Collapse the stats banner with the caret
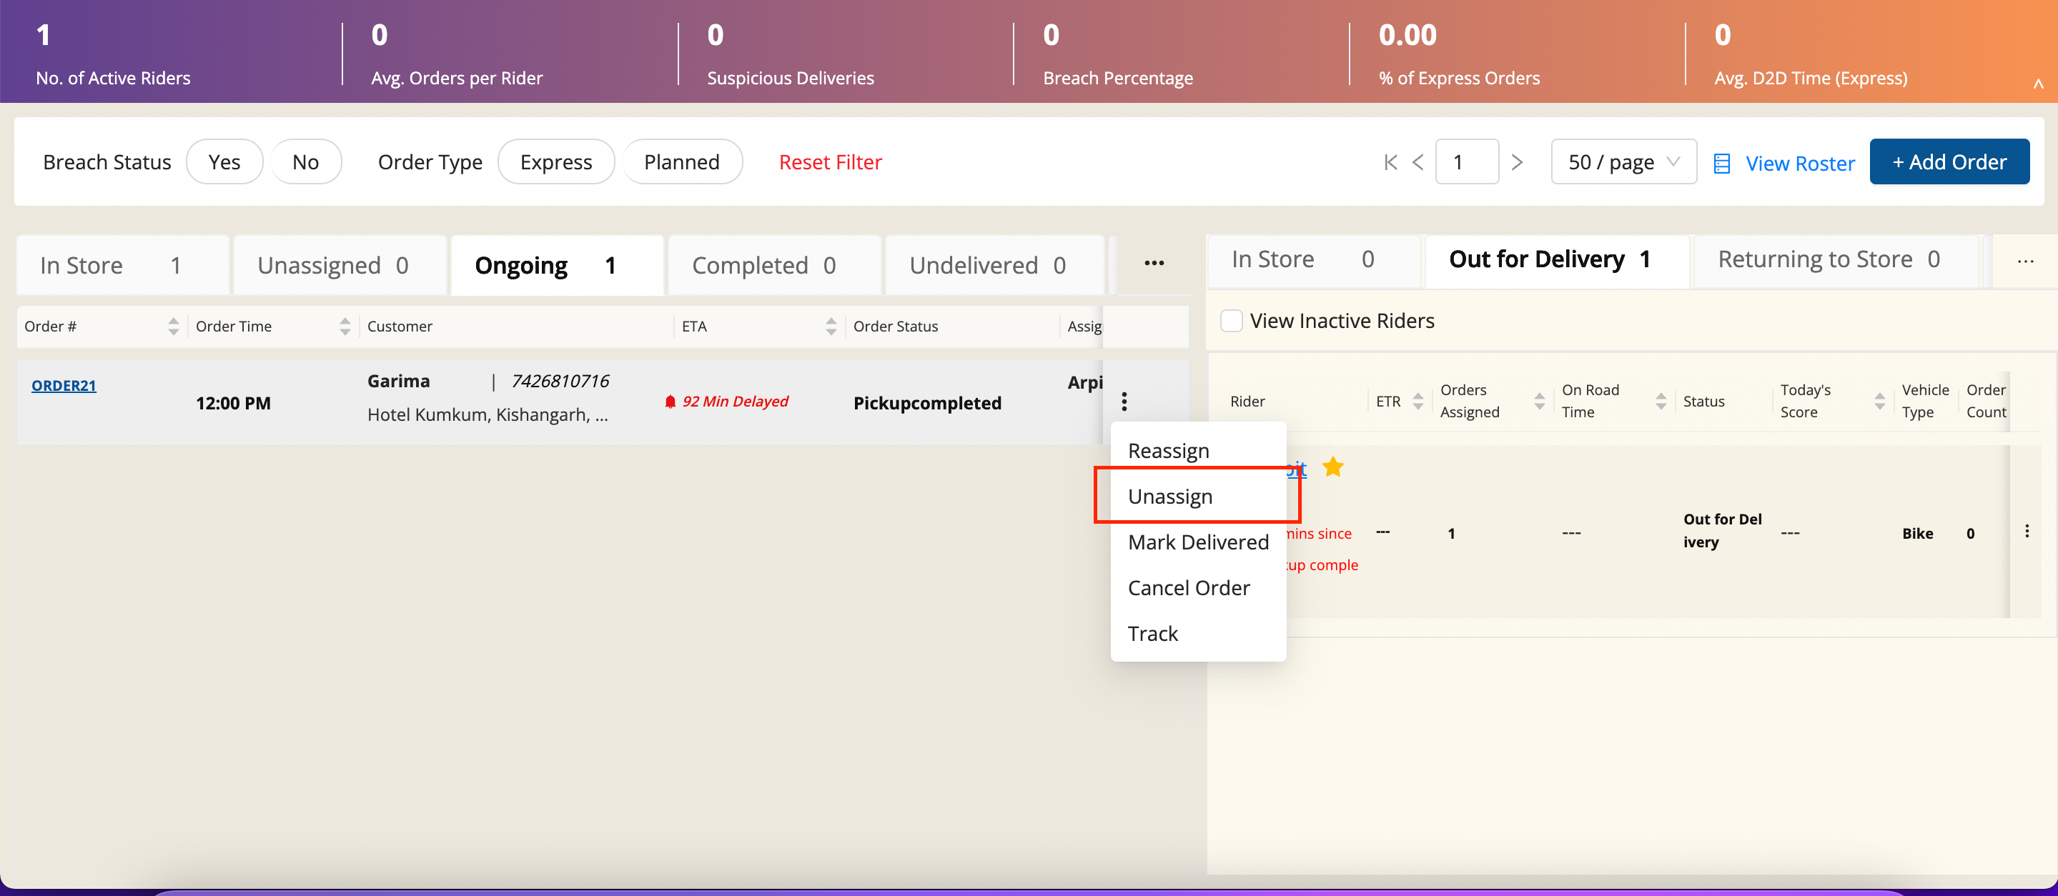The height and width of the screenshot is (896, 2058). coord(2038,83)
